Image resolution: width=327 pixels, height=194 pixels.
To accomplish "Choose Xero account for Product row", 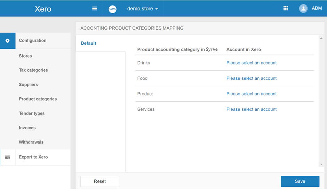I will (x=251, y=94).
